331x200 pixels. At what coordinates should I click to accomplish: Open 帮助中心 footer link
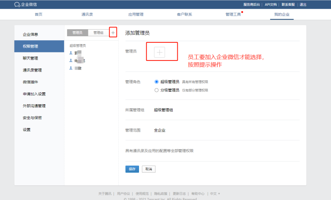click(x=198, y=193)
